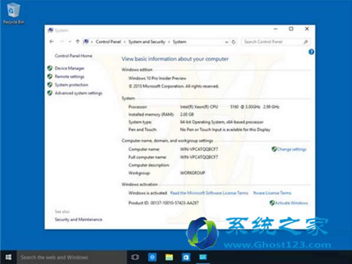The height and width of the screenshot is (264, 352).
Task: Open System protection link
Action: (x=71, y=85)
